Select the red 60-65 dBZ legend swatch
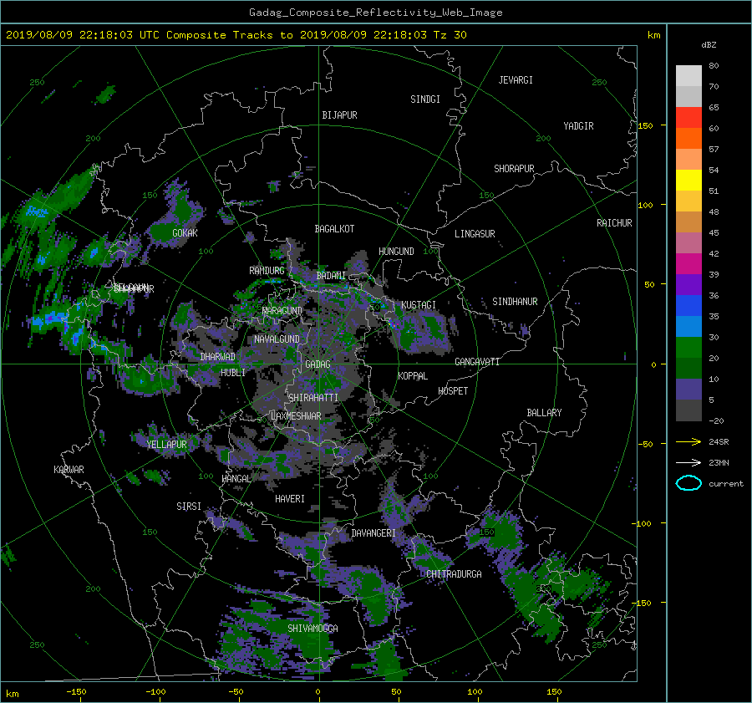This screenshot has height=703, width=752. (x=688, y=118)
